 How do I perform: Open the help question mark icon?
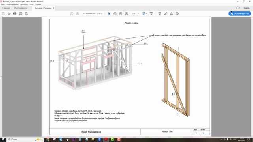(x=238, y=8)
